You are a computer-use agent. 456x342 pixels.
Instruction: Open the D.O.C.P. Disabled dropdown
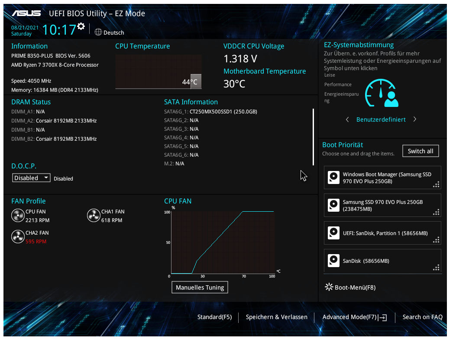(31, 178)
